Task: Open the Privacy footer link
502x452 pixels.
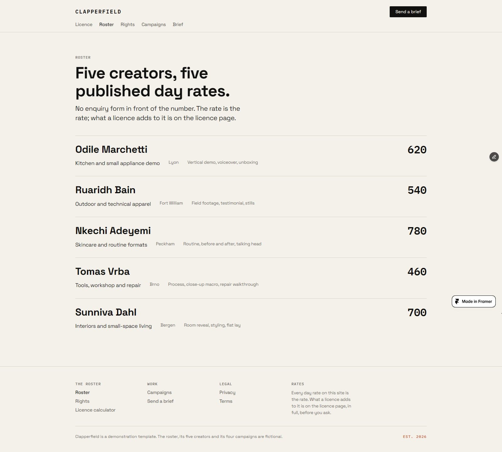Action: pyautogui.click(x=227, y=392)
